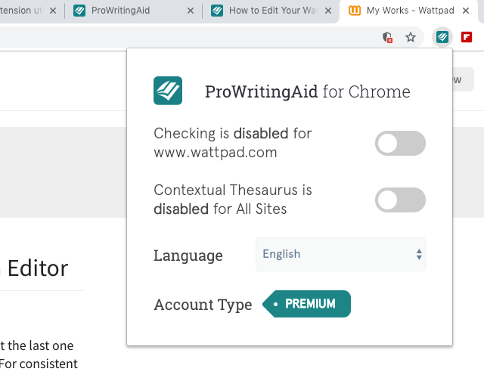Switch to the ProWritingAid tab
The height and width of the screenshot is (384, 484).
tap(133, 11)
